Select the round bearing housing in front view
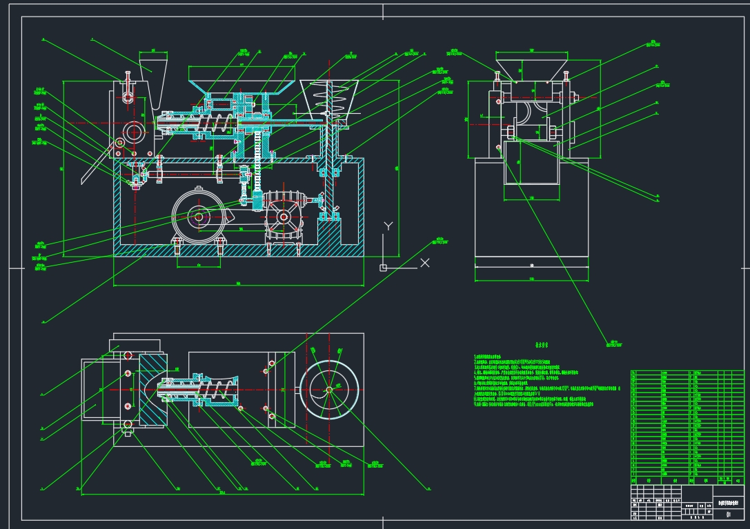 pyautogui.click(x=134, y=132)
